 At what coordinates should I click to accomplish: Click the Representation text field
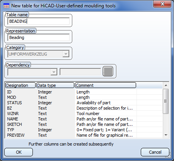[x=39, y=37]
